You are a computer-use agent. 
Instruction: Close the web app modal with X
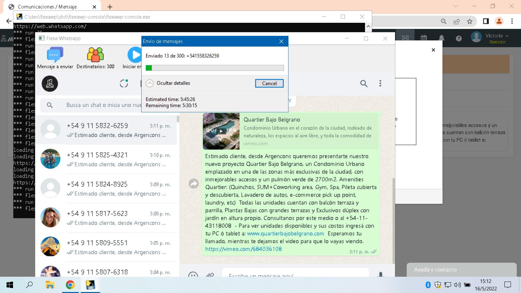pyautogui.click(x=433, y=50)
